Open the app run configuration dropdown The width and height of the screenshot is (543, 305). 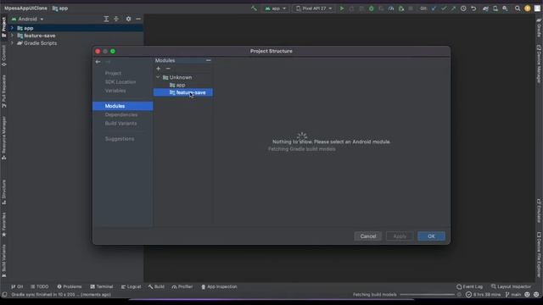276,8
